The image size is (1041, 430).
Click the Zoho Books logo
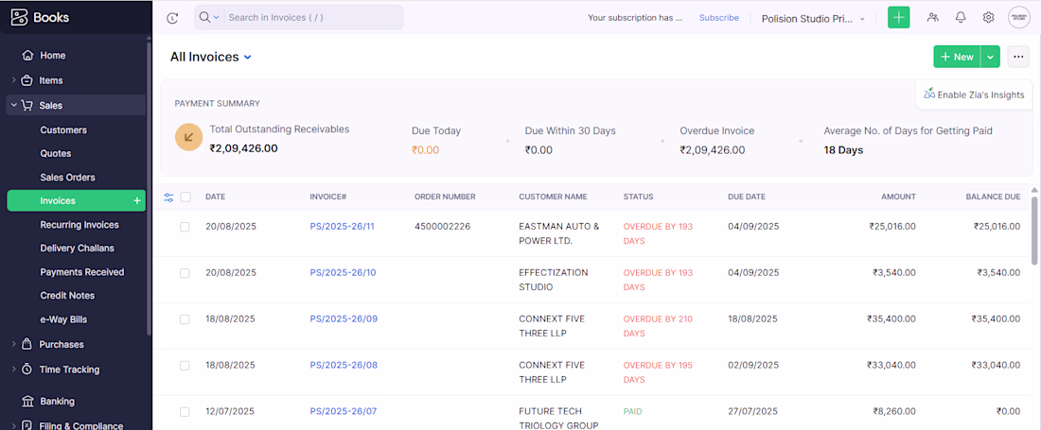click(41, 18)
